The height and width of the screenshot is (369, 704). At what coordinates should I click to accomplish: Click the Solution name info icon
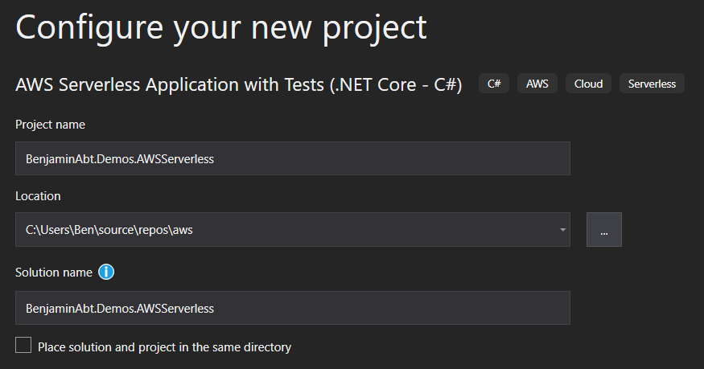click(x=106, y=272)
